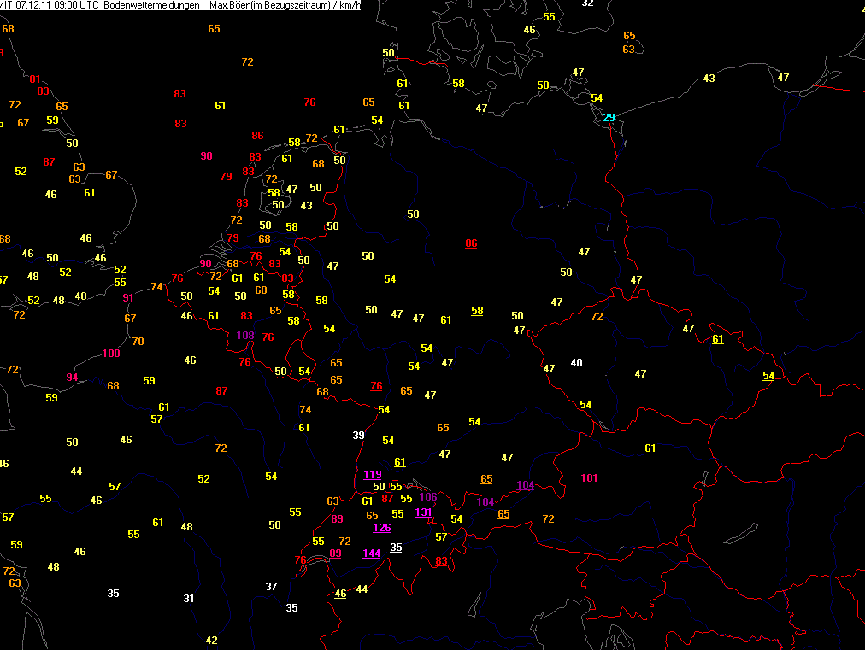865x650 pixels.
Task: Select the pink 100 gust value
Action: tap(111, 353)
